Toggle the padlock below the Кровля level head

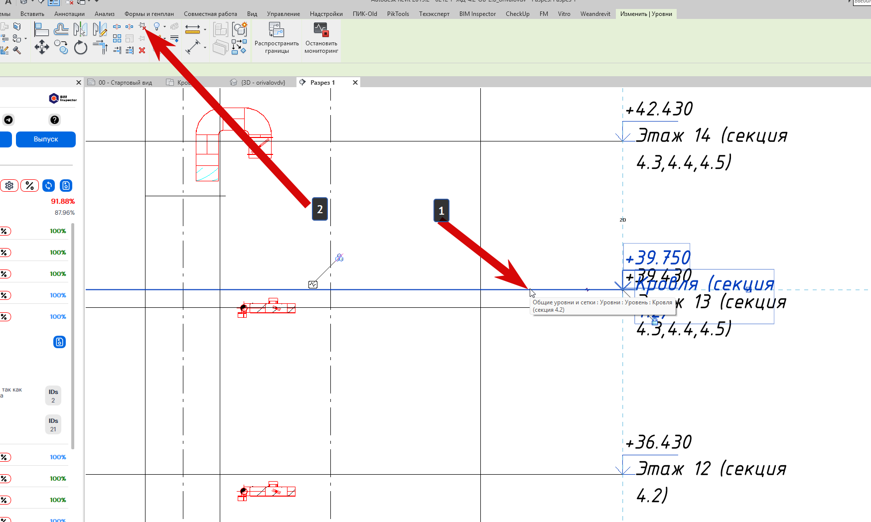(x=655, y=321)
